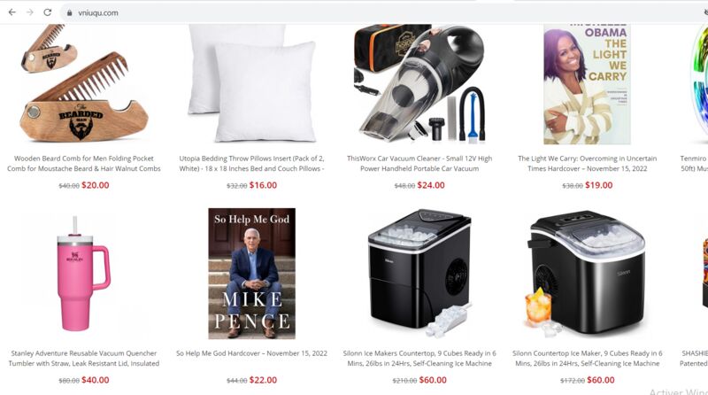Open the Wooden Beard Comb product image
Viewport: 708px width, 395px height.
(x=84, y=83)
